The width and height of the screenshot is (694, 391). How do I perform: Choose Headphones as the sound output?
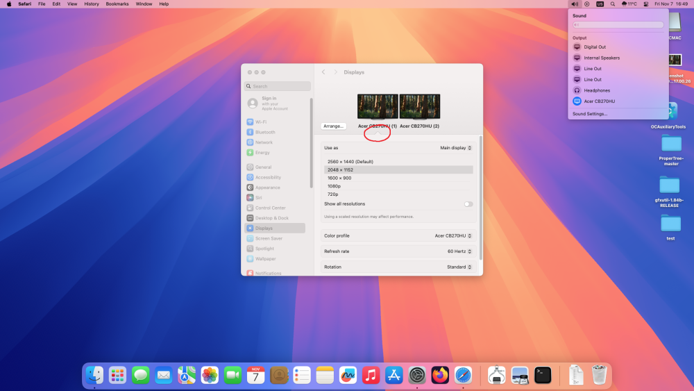(x=618, y=90)
